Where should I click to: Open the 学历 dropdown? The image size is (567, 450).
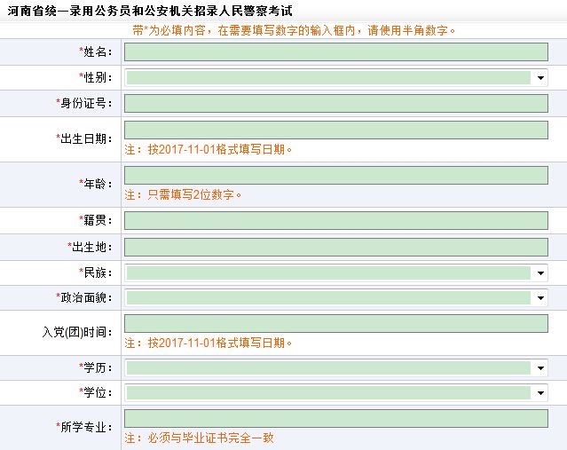[x=336, y=368]
